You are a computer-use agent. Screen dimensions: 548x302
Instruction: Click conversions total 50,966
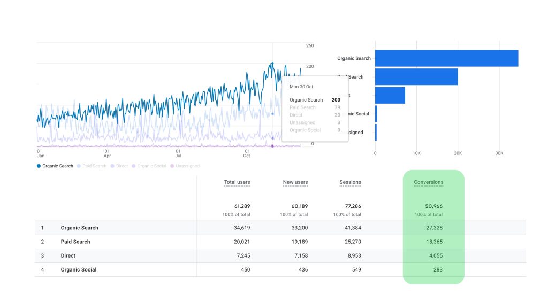tap(433, 206)
